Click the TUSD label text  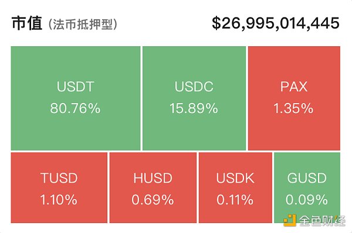[x=59, y=178]
